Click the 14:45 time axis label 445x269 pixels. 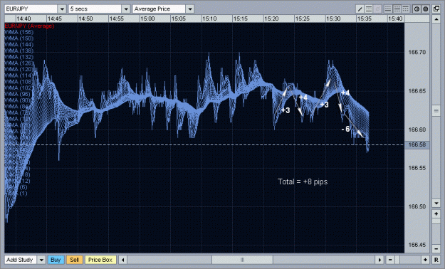pyautogui.click(x=55, y=19)
